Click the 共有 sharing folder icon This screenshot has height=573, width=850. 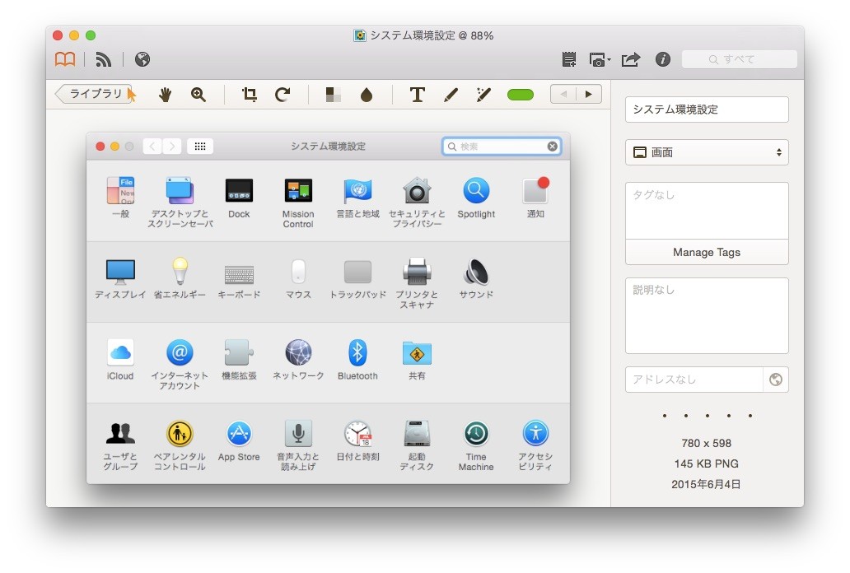click(417, 353)
